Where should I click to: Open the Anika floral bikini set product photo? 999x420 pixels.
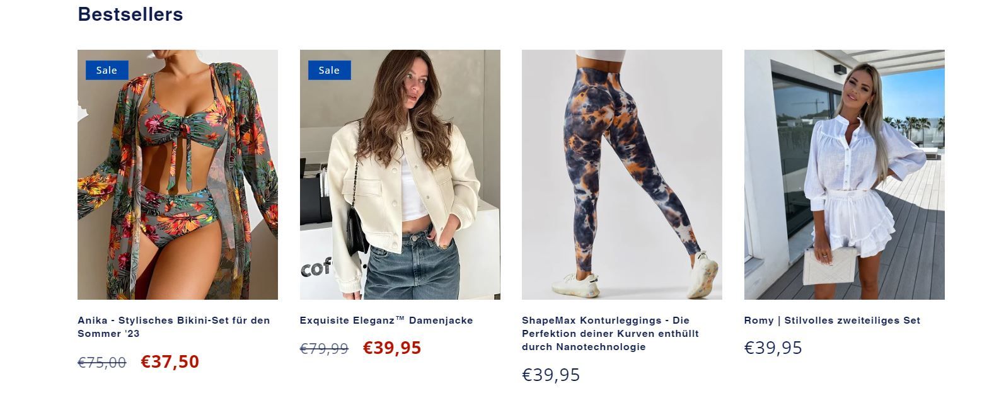pyautogui.click(x=178, y=174)
